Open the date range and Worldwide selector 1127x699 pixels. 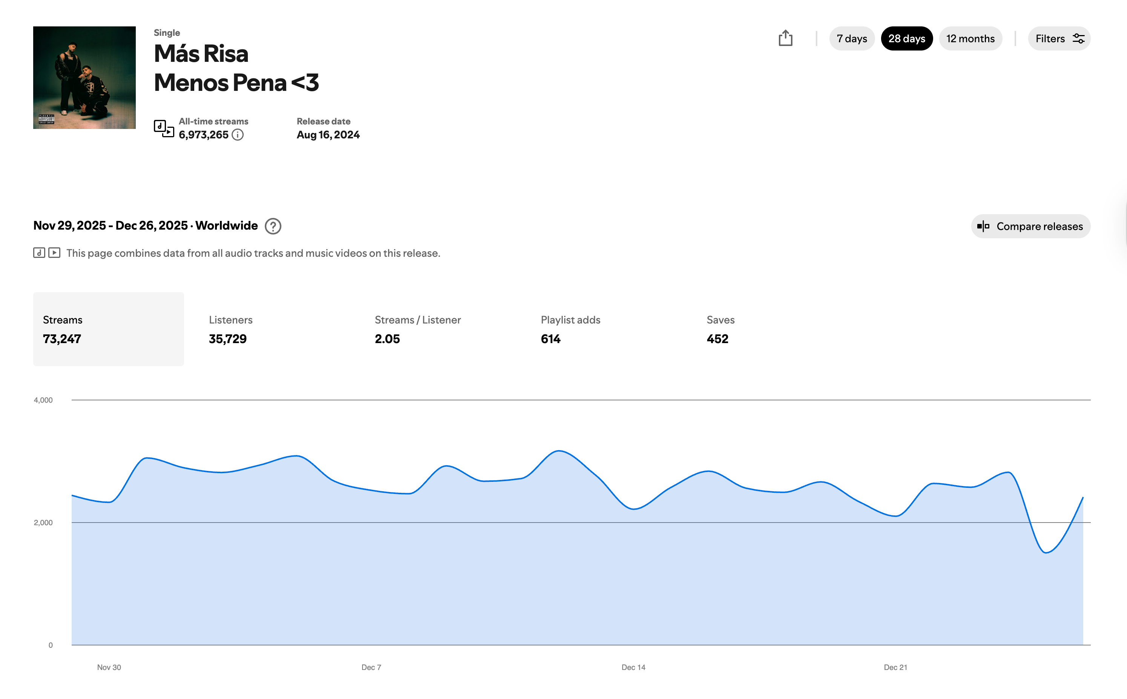146,226
